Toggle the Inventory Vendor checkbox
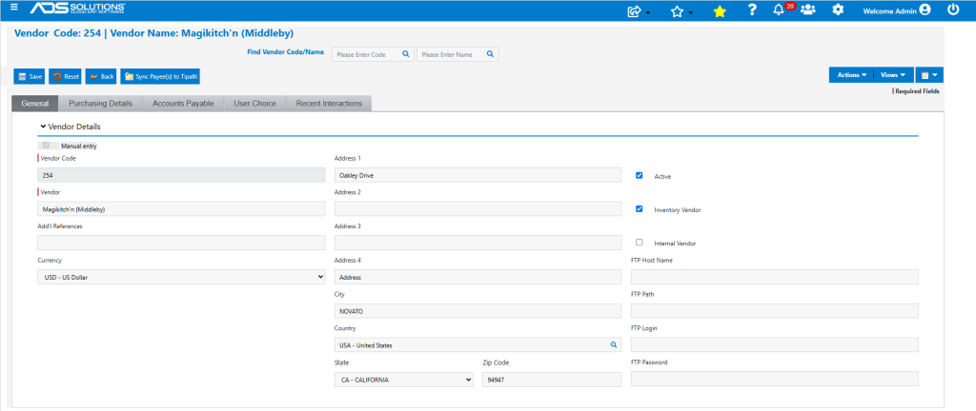Viewport: 976px width, 411px height. click(x=639, y=209)
